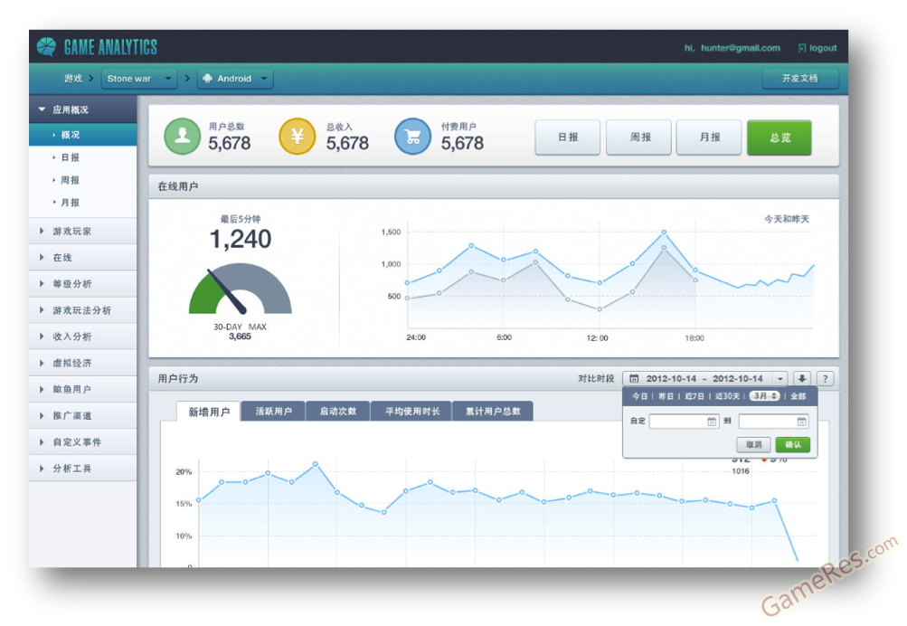Switch to the 累计用户总数 tab
This screenshot has height=626, width=907.
493,412
